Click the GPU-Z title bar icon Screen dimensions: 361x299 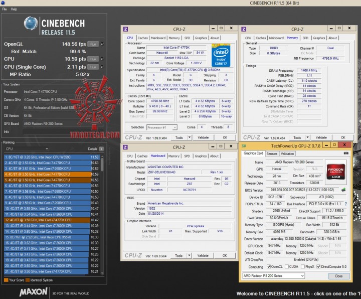pos(244,146)
